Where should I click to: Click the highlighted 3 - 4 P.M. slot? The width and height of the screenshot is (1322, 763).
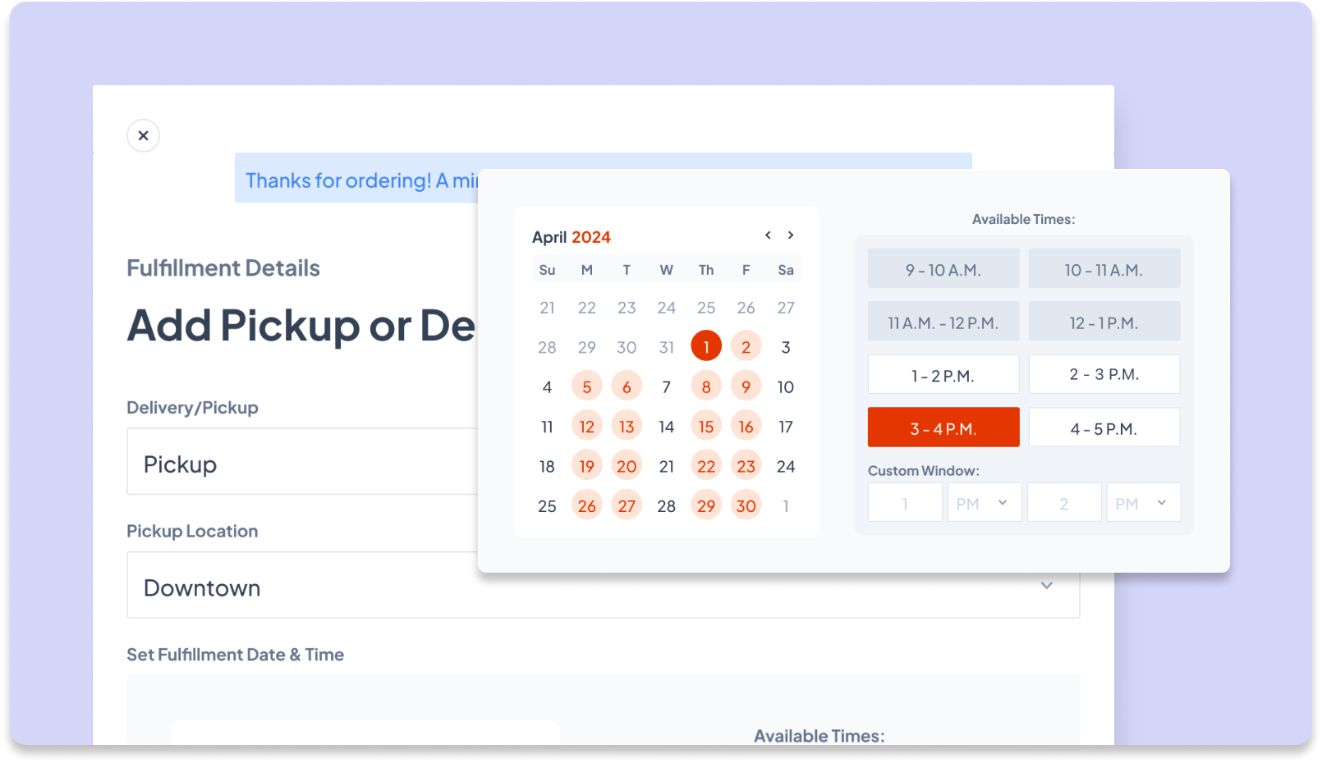click(943, 427)
